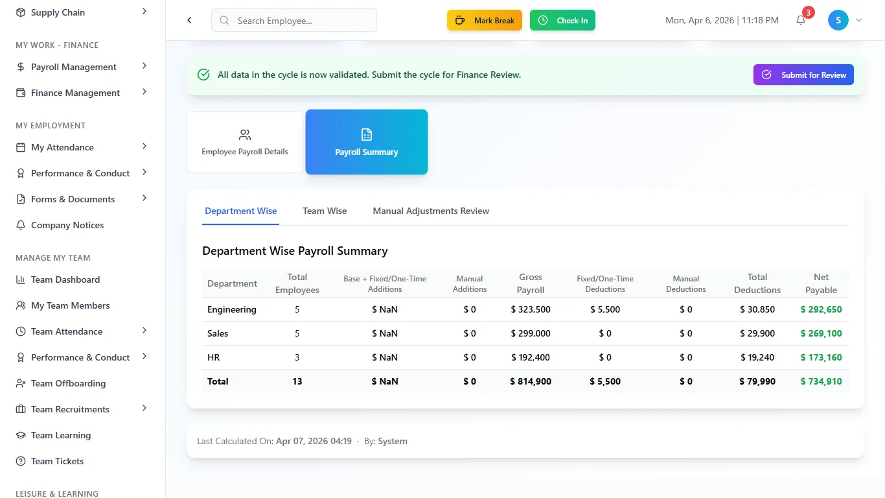Select the Employee Payroll Details card
Screen dimensions: 885x498
tap(245, 142)
